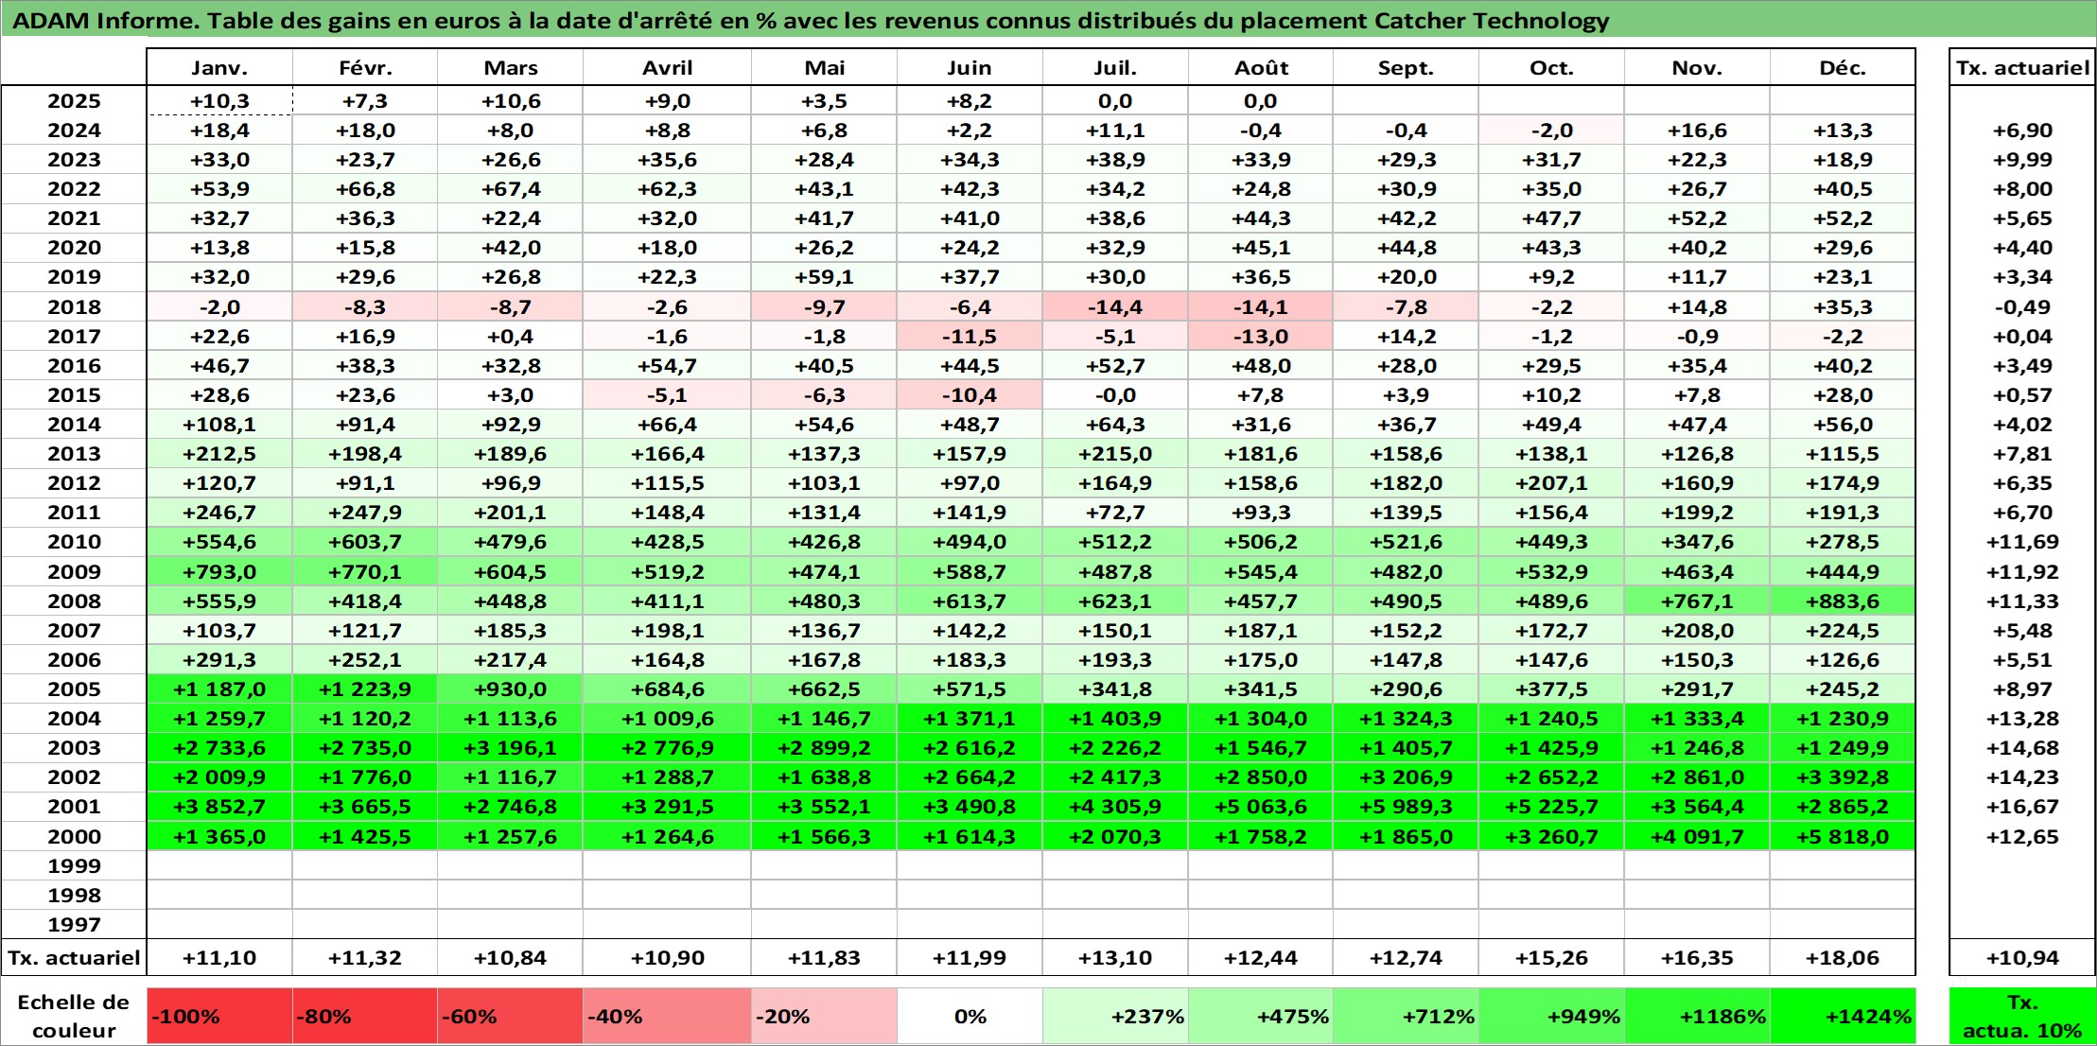Click the bottom row value +18,06
The width and height of the screenshot is (2097, 1046).
tap(1843, 958)
